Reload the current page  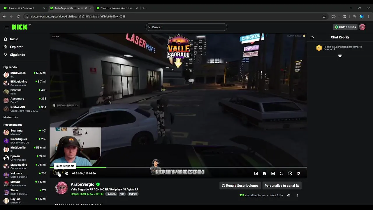18,17
